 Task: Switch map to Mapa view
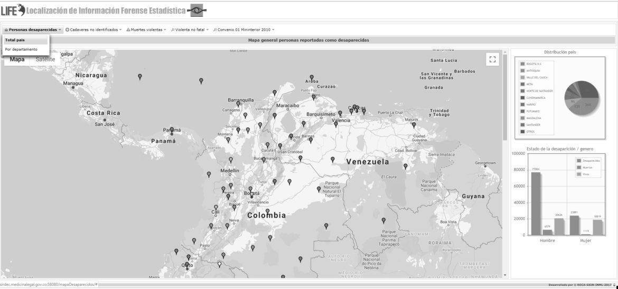pyautogui.click(x=17, y=60)
